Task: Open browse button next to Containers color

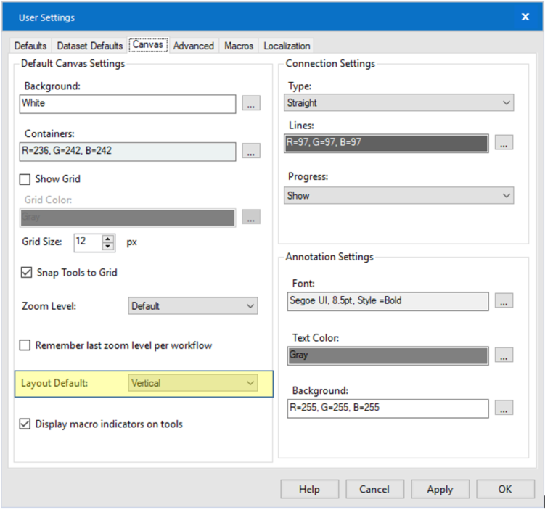Action: (x=251, y=151)
